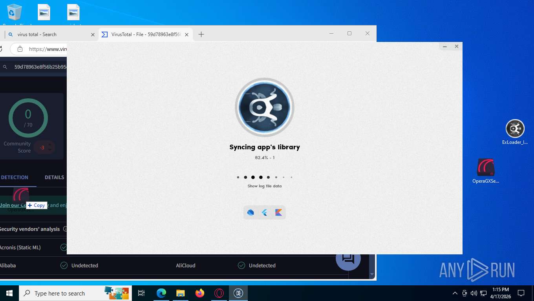Open the Windows Start menu
Image resolution: width=534 pixels, height=301 pixels.
coord(9,293)
